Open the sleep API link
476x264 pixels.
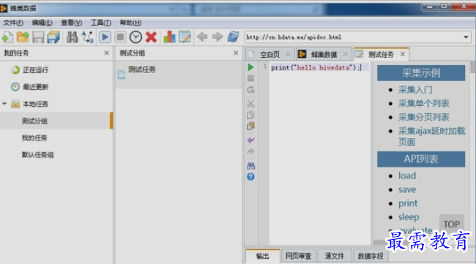tap(409, 217)
